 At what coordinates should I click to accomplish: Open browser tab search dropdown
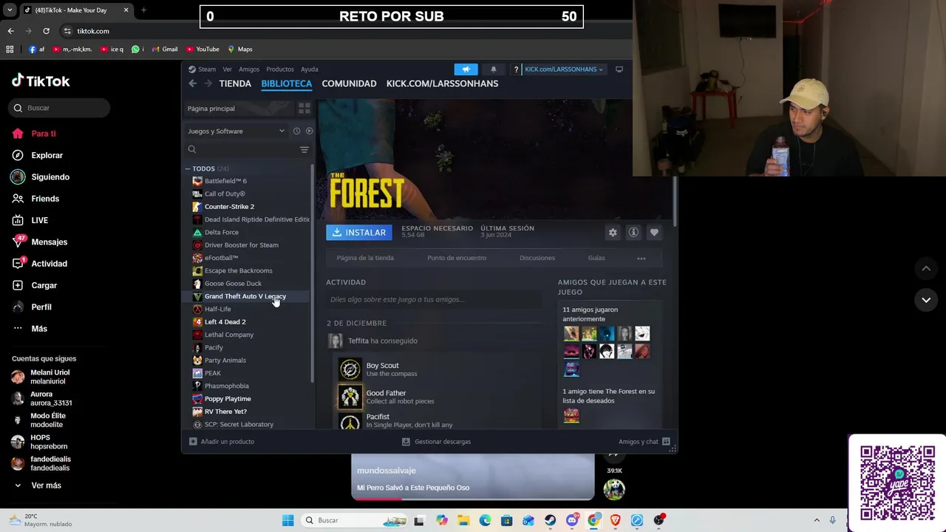pyautogui.click(x=10, y=10)
